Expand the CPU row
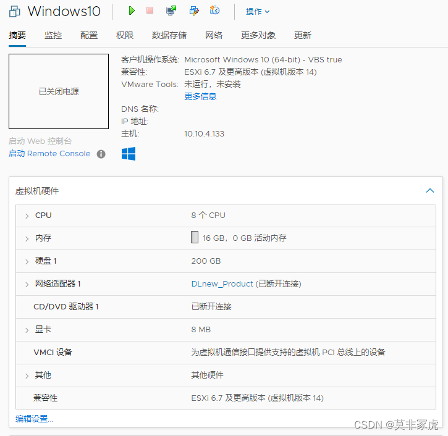Viewport: 448px width, 436px height. coord(27,216)
